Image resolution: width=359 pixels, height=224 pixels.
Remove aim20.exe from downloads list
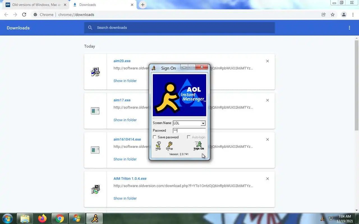(x=268, y=61)
